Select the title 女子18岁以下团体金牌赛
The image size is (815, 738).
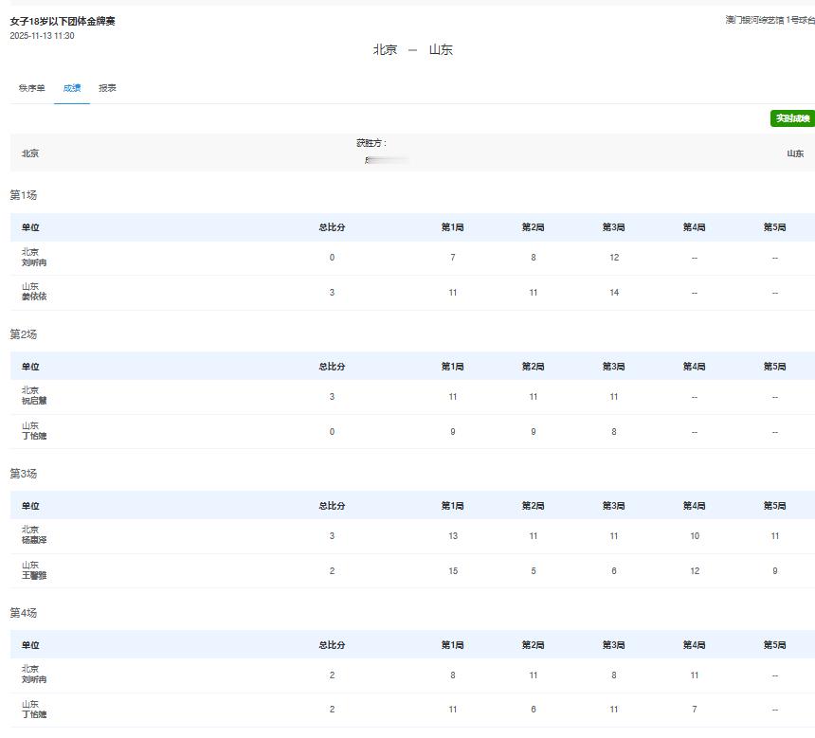pyautogui.click(x=63, y=21)
